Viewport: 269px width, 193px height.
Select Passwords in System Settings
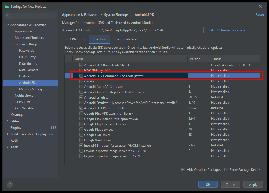point(26,51)
